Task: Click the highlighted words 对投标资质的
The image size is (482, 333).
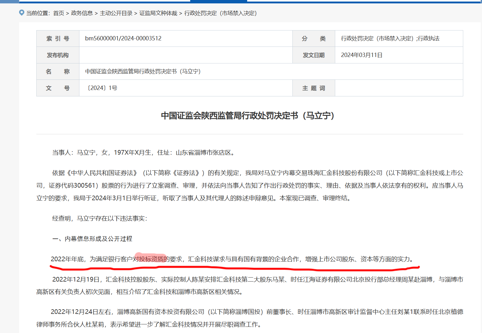Action: pos(151,259)
